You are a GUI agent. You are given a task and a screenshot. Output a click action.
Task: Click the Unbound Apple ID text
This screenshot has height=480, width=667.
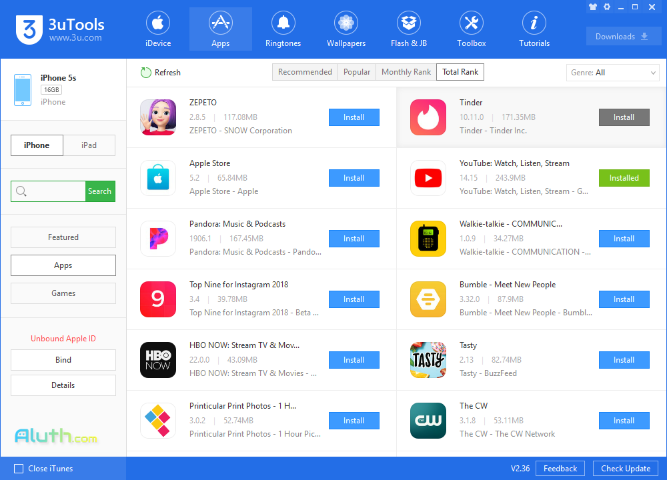pos(63,339)
